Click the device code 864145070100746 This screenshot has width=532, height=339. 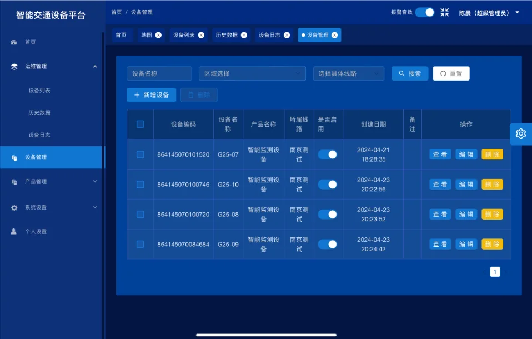pos(183,185)
